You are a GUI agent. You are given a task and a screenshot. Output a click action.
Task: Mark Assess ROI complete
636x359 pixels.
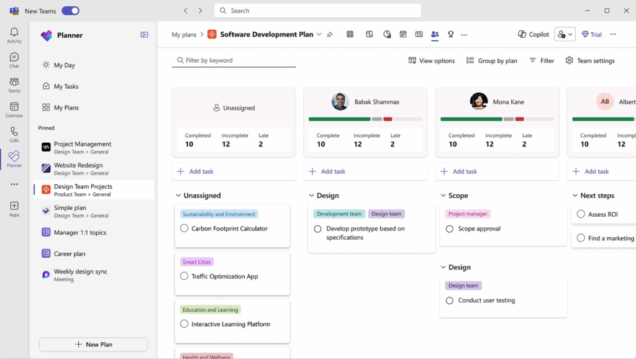[x=581, y=214]
